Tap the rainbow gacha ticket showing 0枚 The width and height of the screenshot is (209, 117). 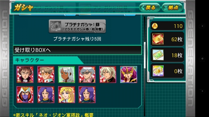pyautogui.click(x=167, y=71)
